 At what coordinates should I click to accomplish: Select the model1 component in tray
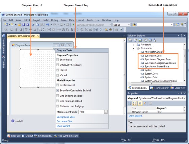[x=17, y=121]
